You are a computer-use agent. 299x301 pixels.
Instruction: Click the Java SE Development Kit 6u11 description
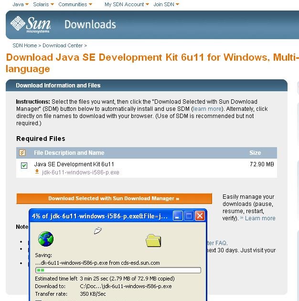tap(74, 164)
